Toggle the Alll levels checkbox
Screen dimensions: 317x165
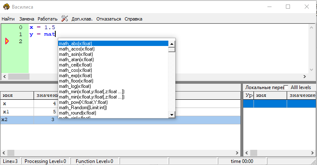pos(286,87)
